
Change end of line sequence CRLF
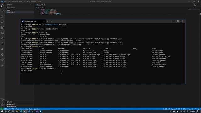[x=184, y=109]
